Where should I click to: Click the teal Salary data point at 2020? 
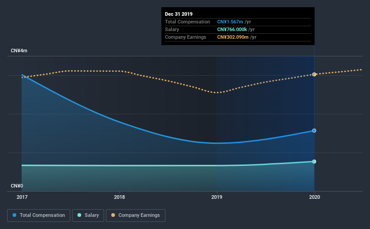(314, 161)
